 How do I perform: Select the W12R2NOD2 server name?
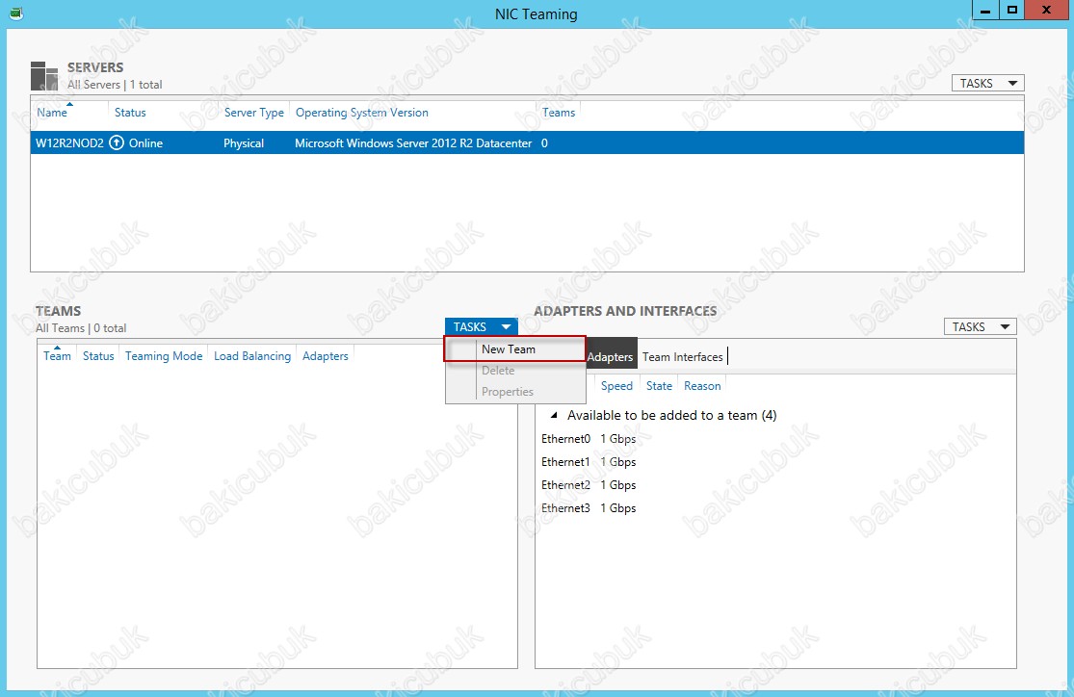[70, 143]
